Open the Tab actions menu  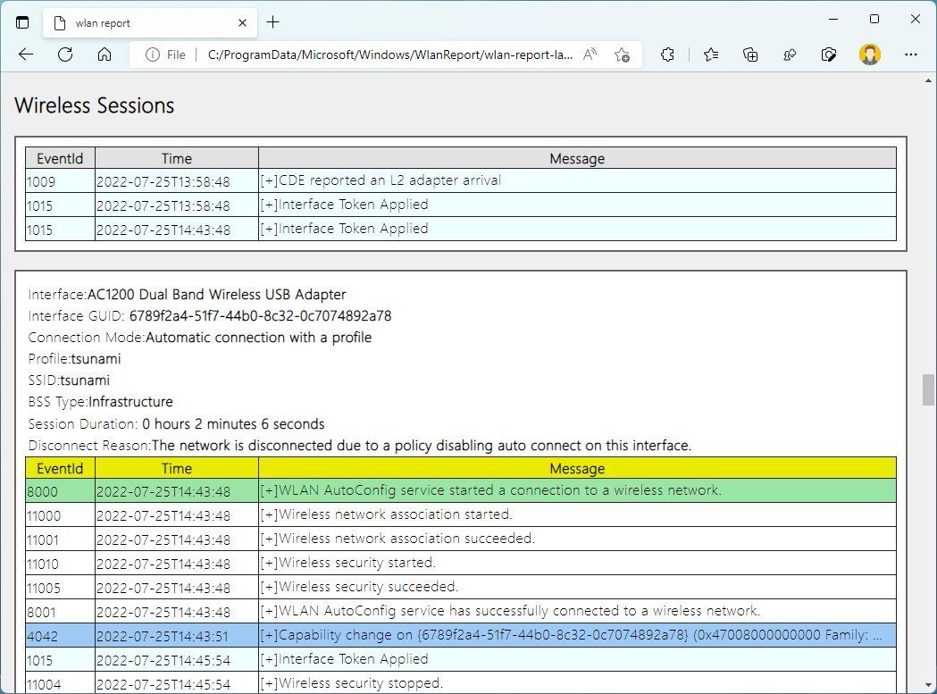point(21,21)
